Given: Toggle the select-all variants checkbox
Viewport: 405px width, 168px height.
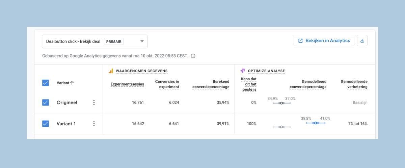Looking at the screenshot, I should click(46, 83).
